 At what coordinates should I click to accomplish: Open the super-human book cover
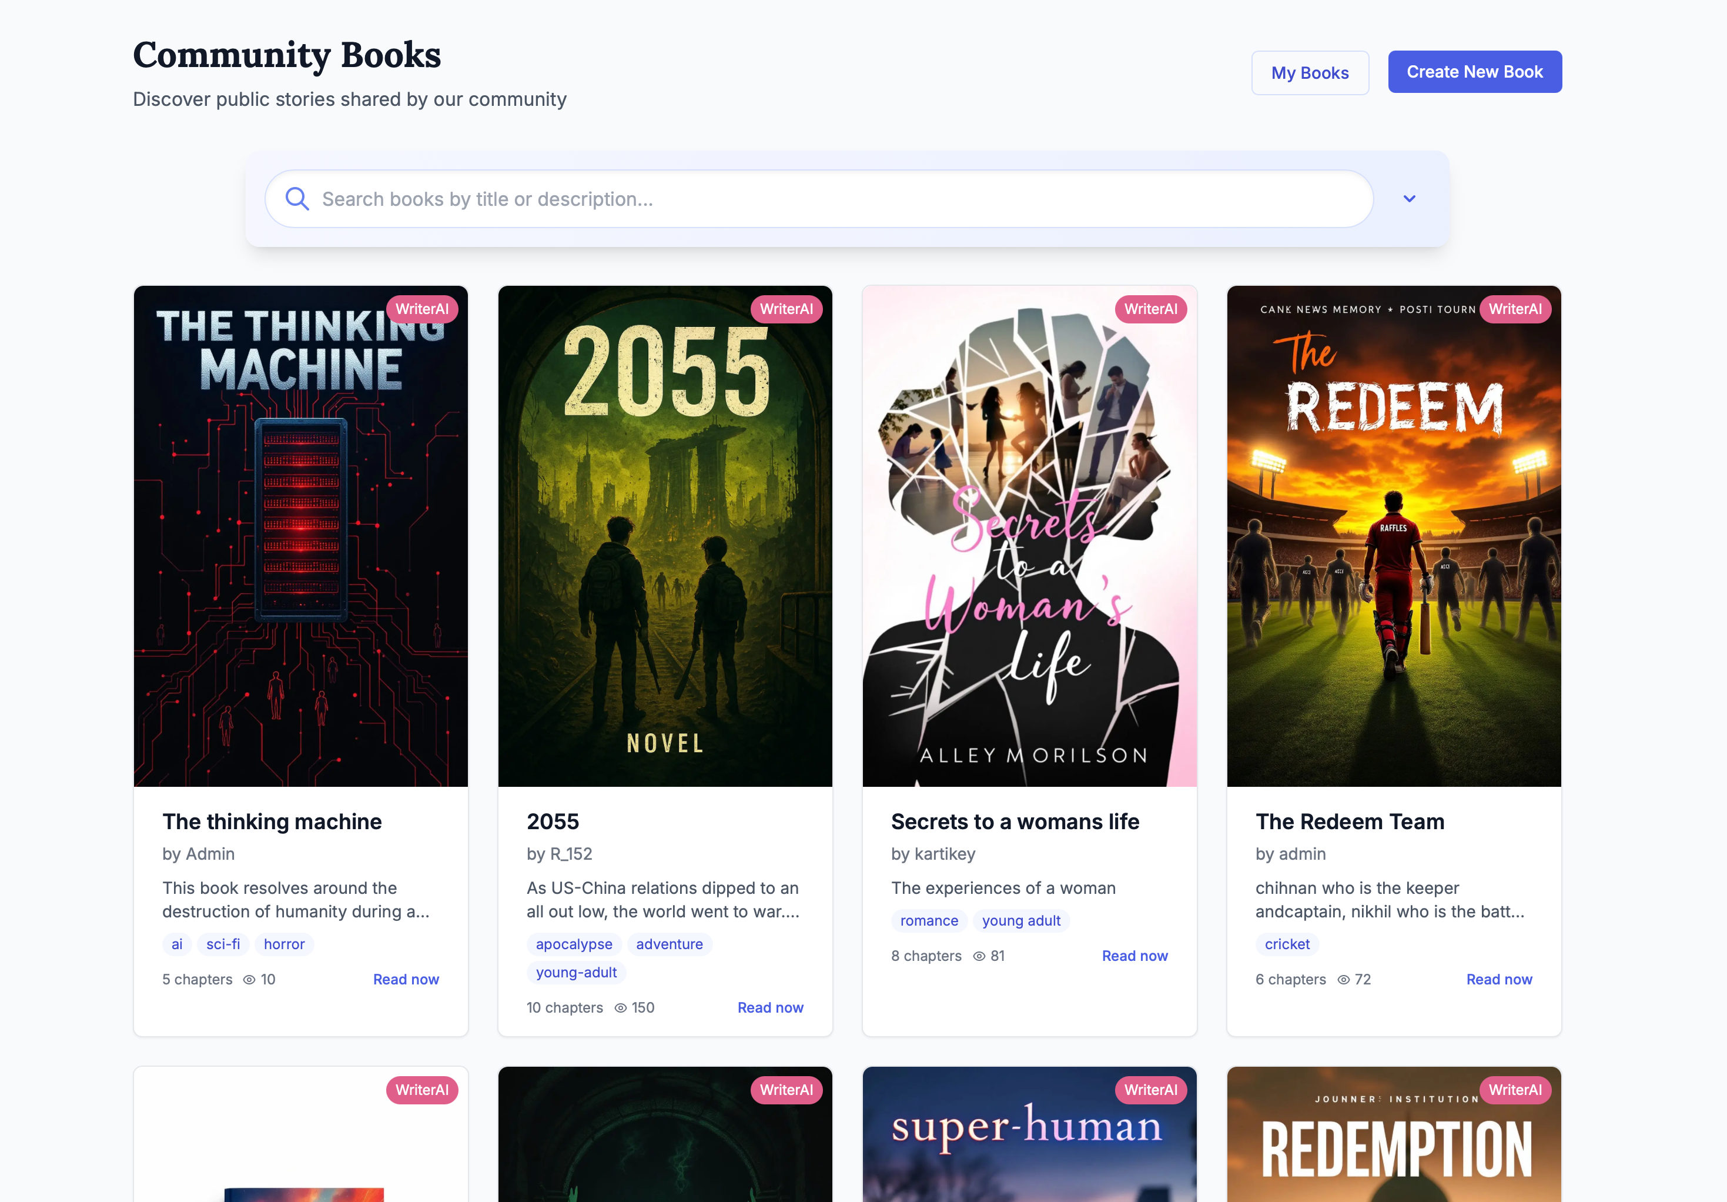[x=1030, y=1134]
